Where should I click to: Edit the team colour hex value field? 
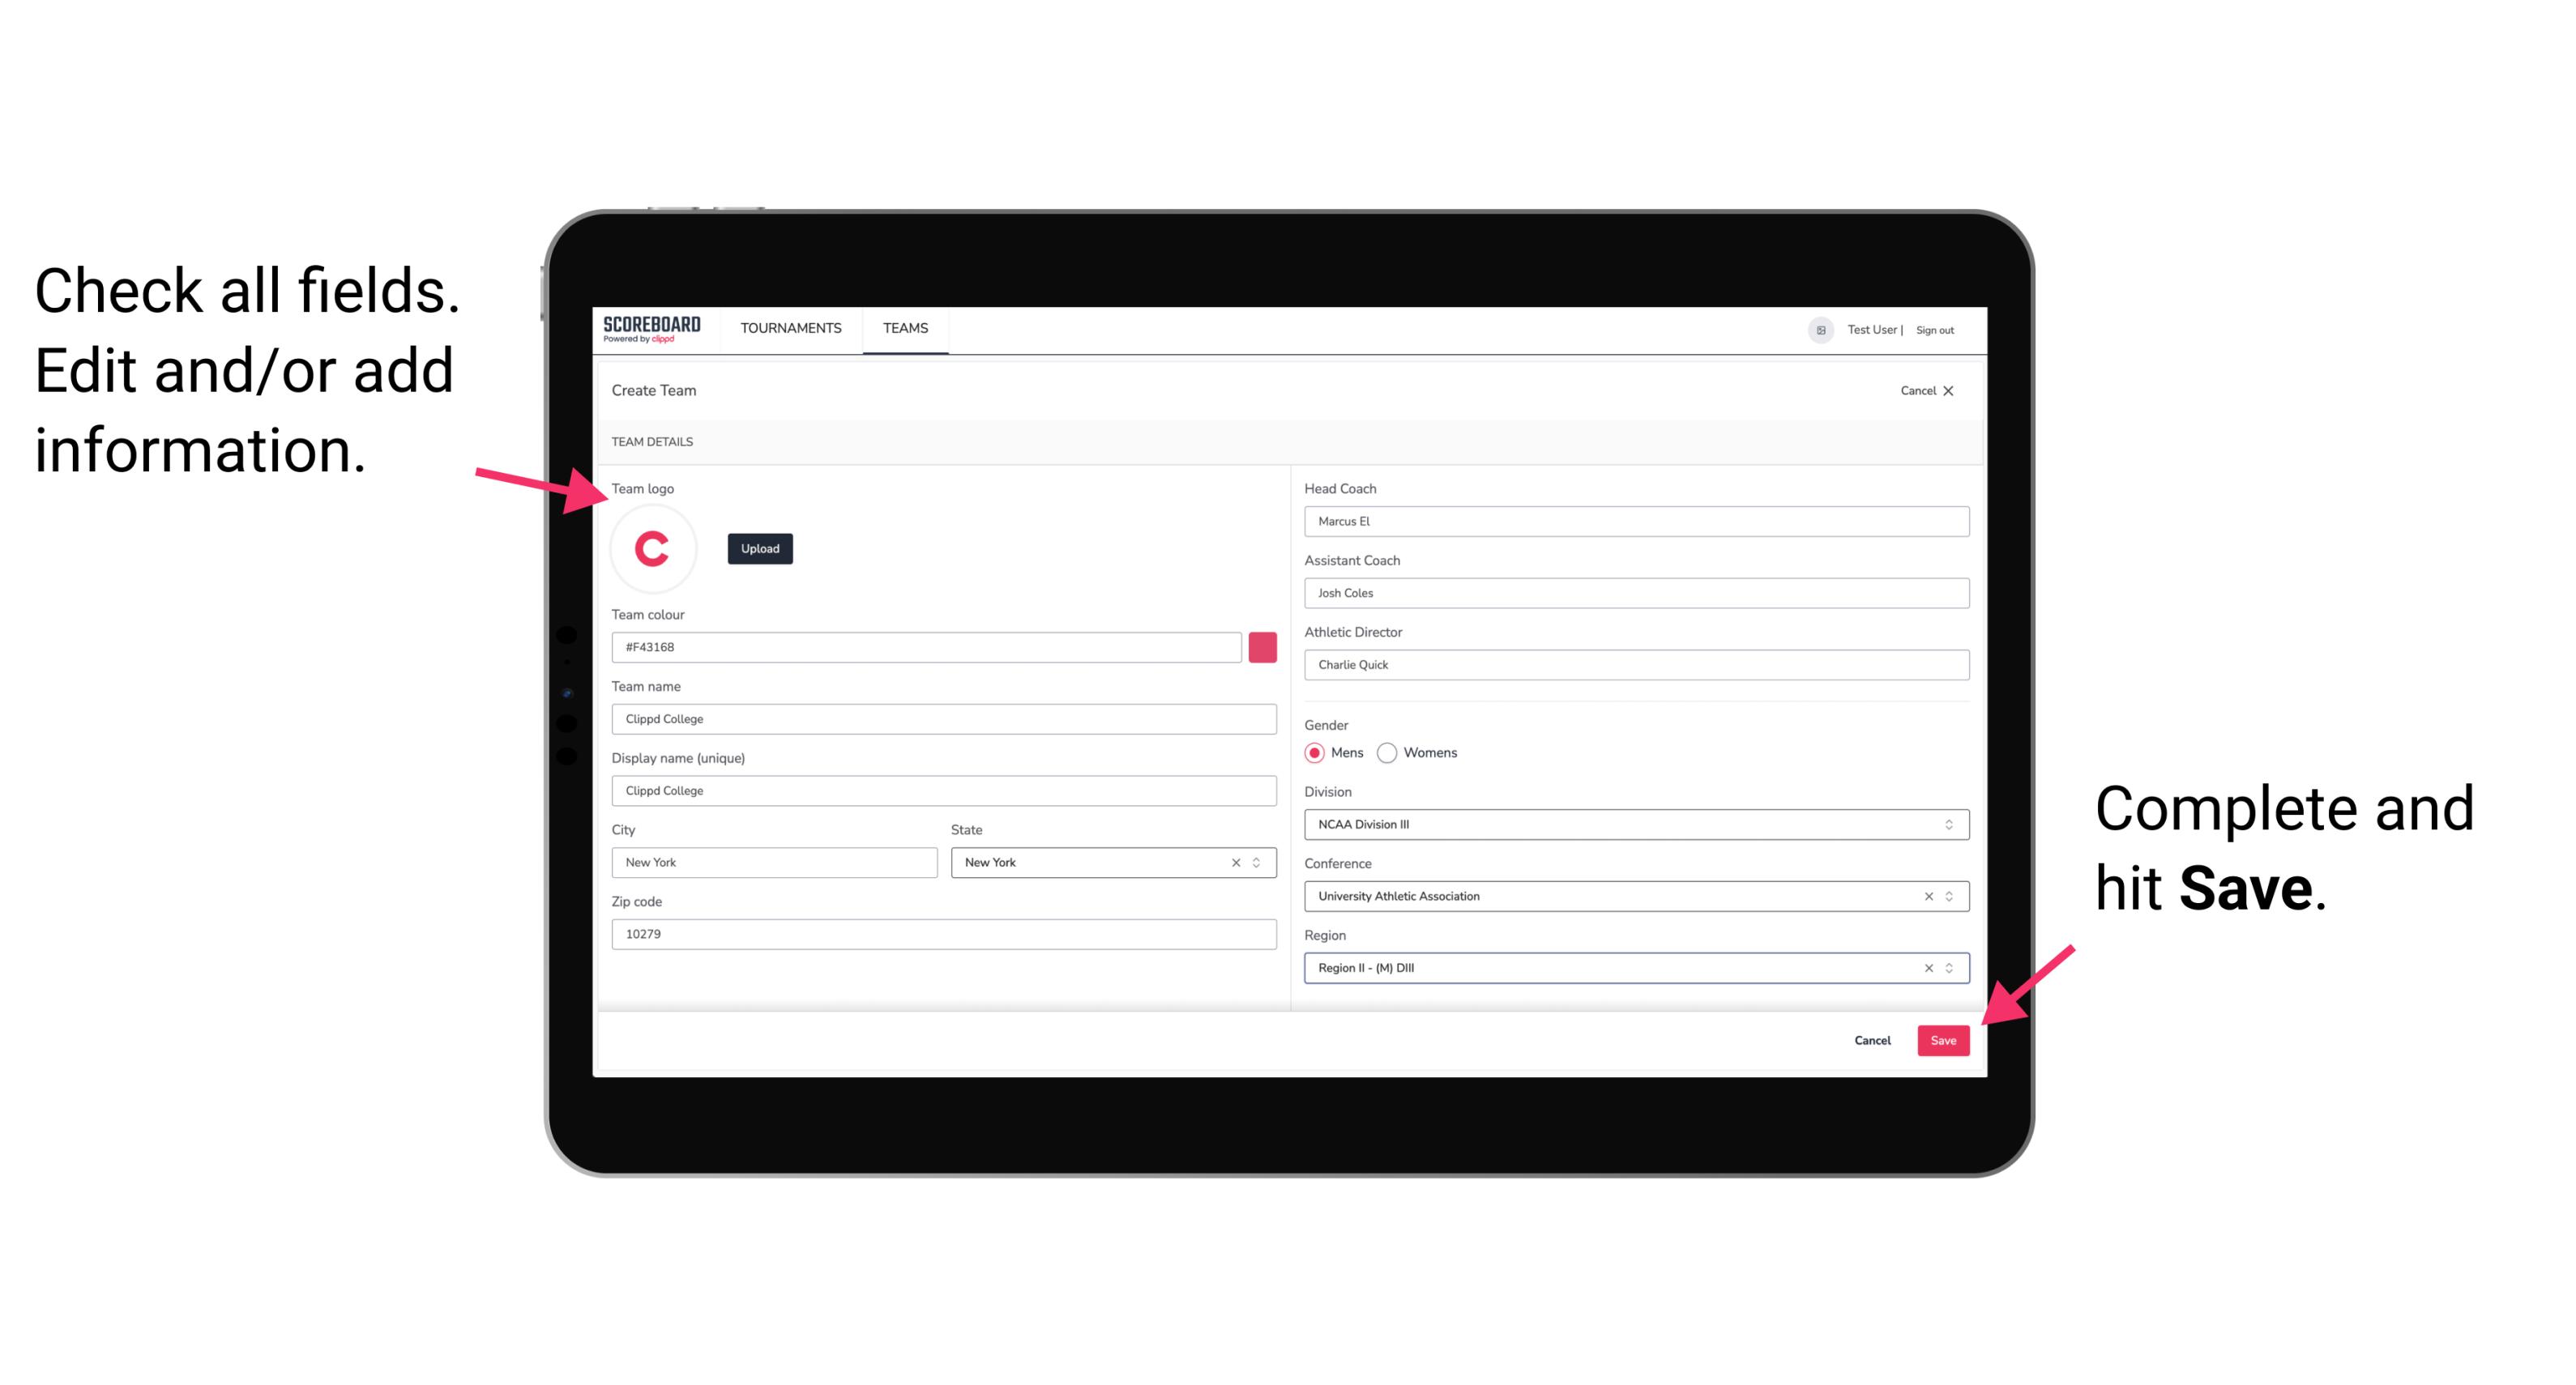926,646
